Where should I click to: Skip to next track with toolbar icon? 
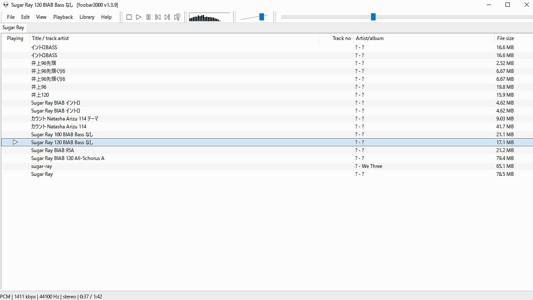167,17
